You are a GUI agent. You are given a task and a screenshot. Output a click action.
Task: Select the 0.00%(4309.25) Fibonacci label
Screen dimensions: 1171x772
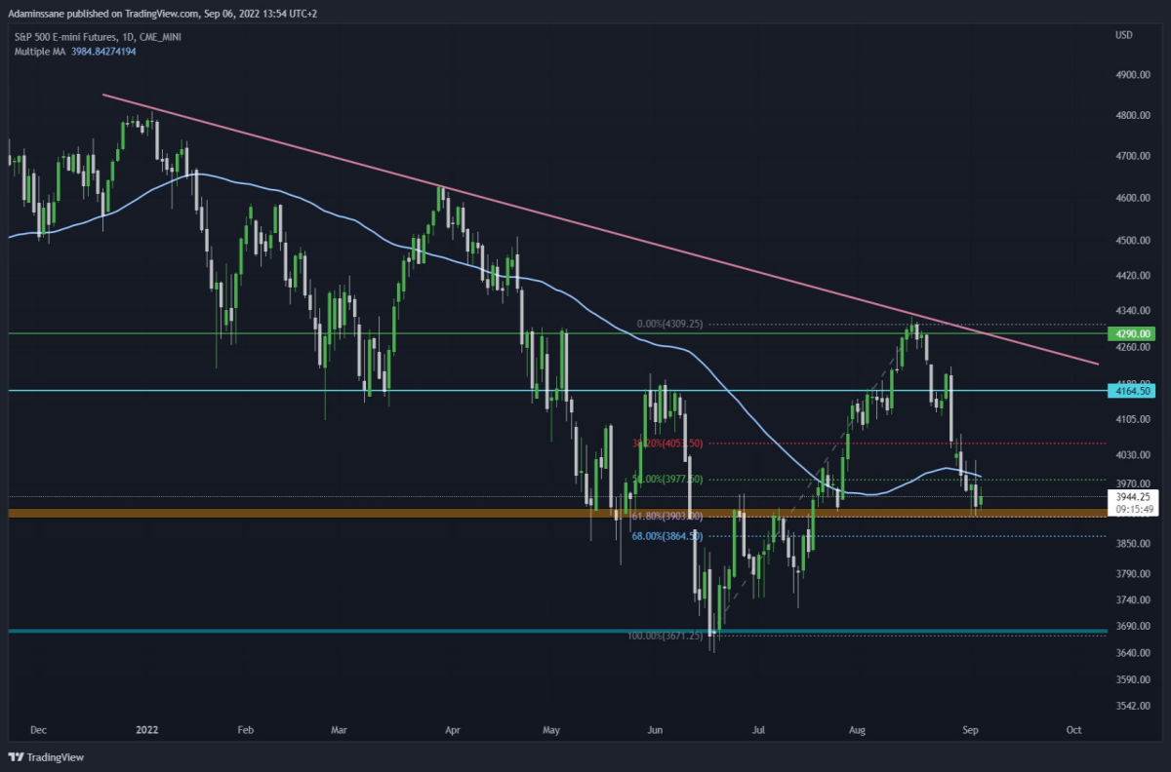[x=667, y=324]
